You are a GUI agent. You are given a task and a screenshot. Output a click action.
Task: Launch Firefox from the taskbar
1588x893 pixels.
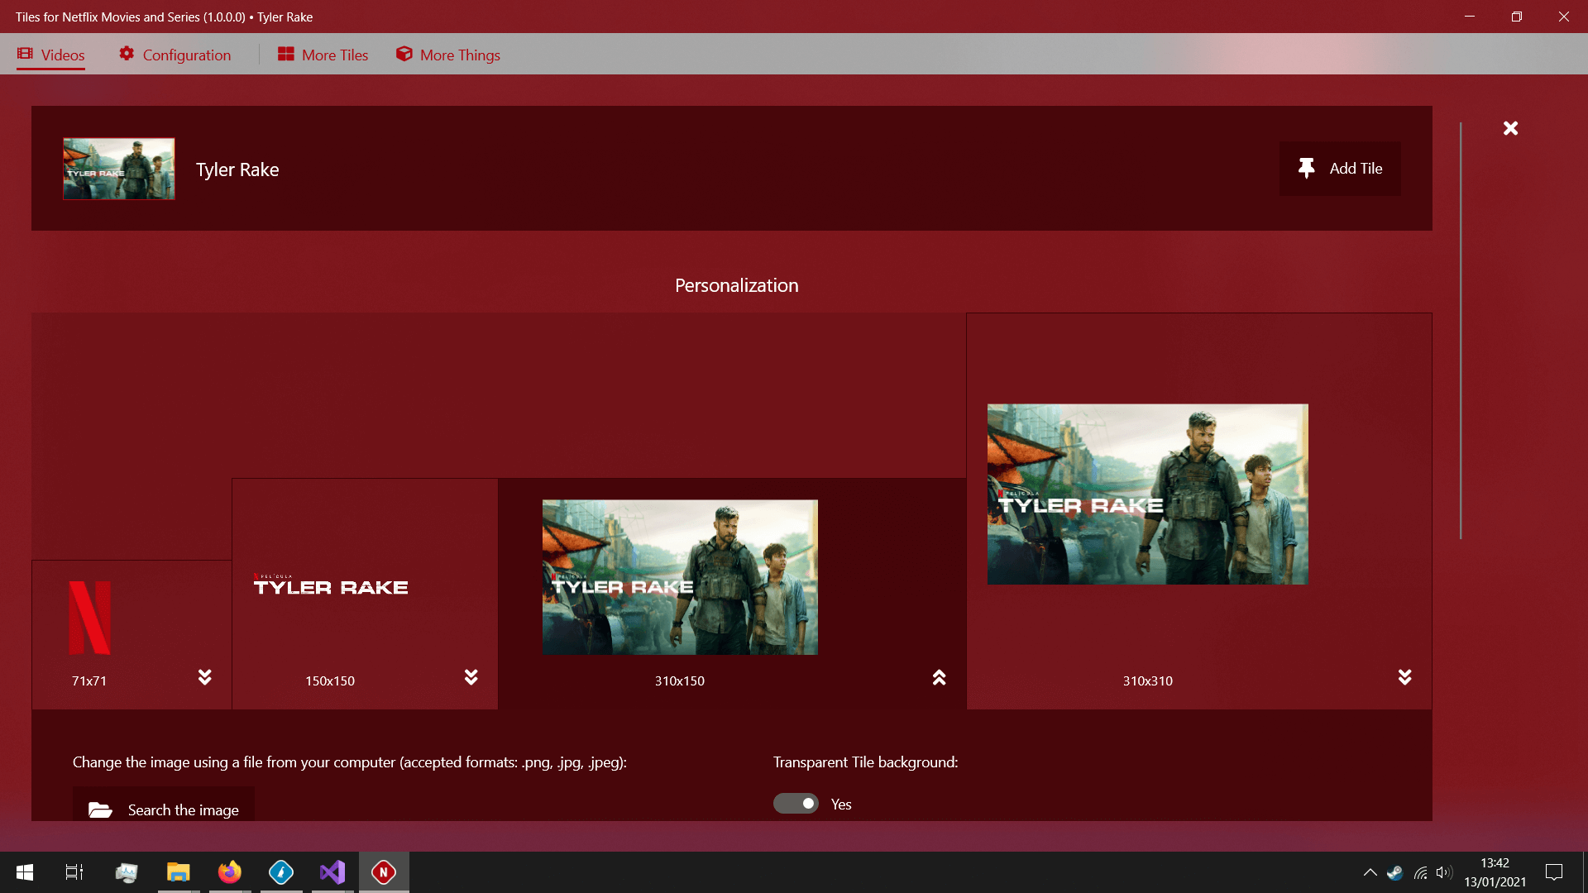coord(229,872)
